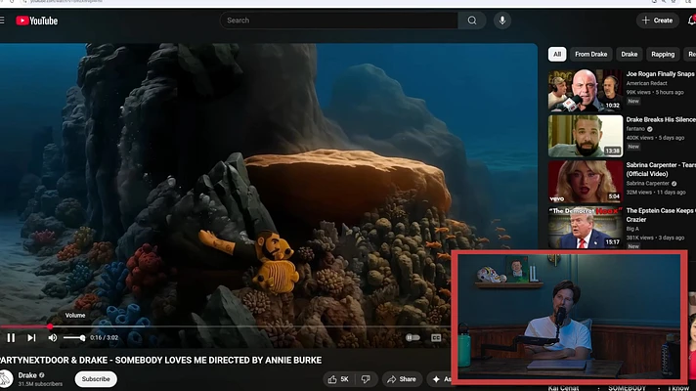Toggle the autoplay switch
696x391 pixels.
[413, 338]
